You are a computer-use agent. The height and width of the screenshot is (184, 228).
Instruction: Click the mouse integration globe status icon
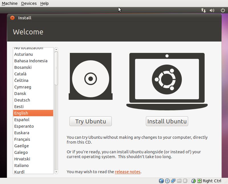[194, 181]
